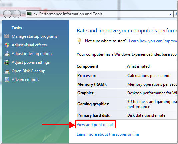
Task: Click the Adjust visual effects shield icon
Action: coord(7,45)
